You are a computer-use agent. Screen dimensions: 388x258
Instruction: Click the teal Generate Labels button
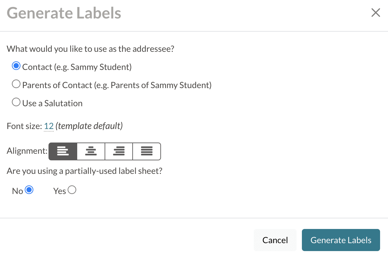click(x=341, y=240)
